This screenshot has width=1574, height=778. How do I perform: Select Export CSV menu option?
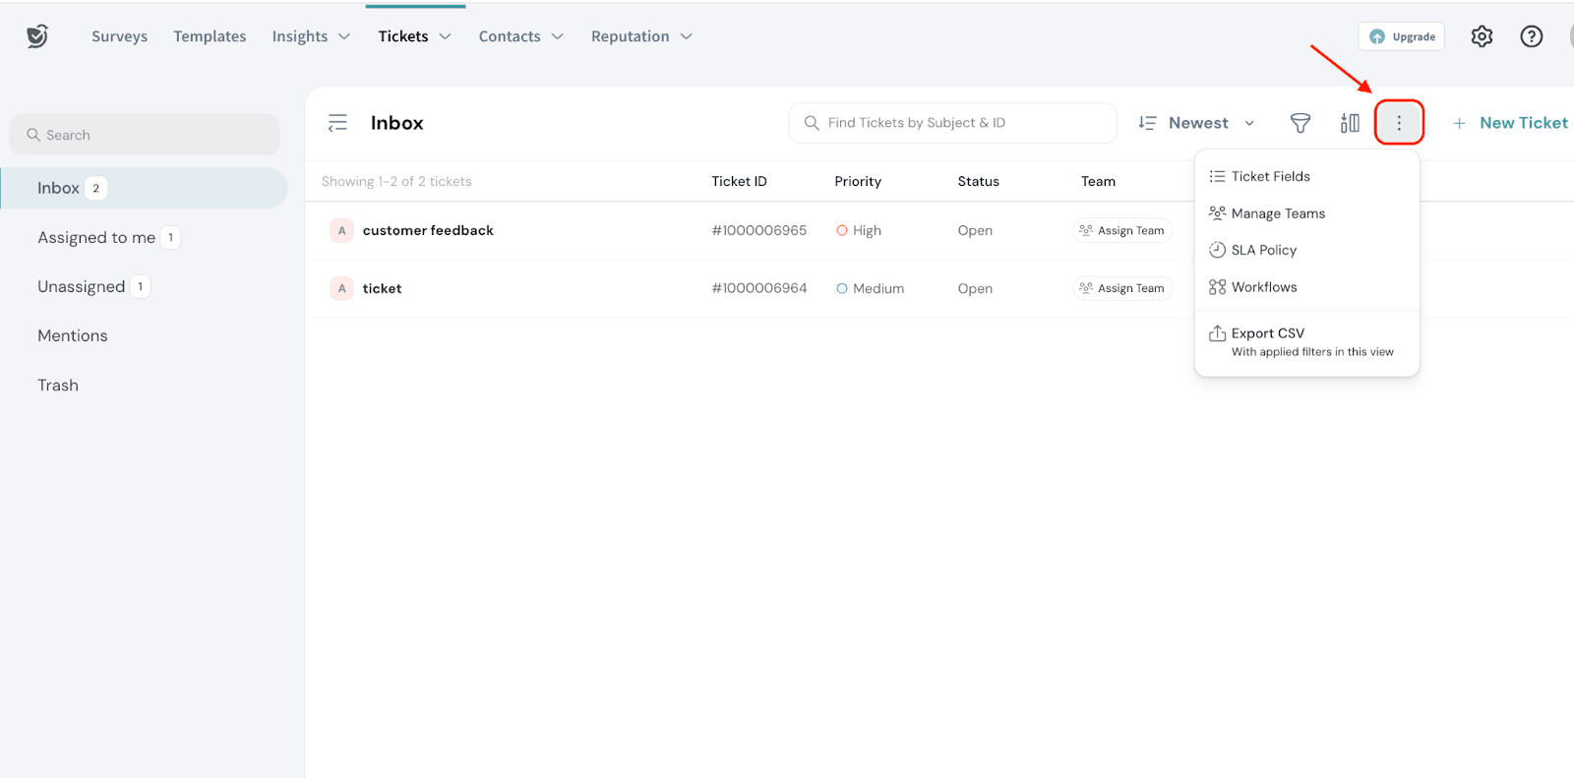(x=1267, y=334)
